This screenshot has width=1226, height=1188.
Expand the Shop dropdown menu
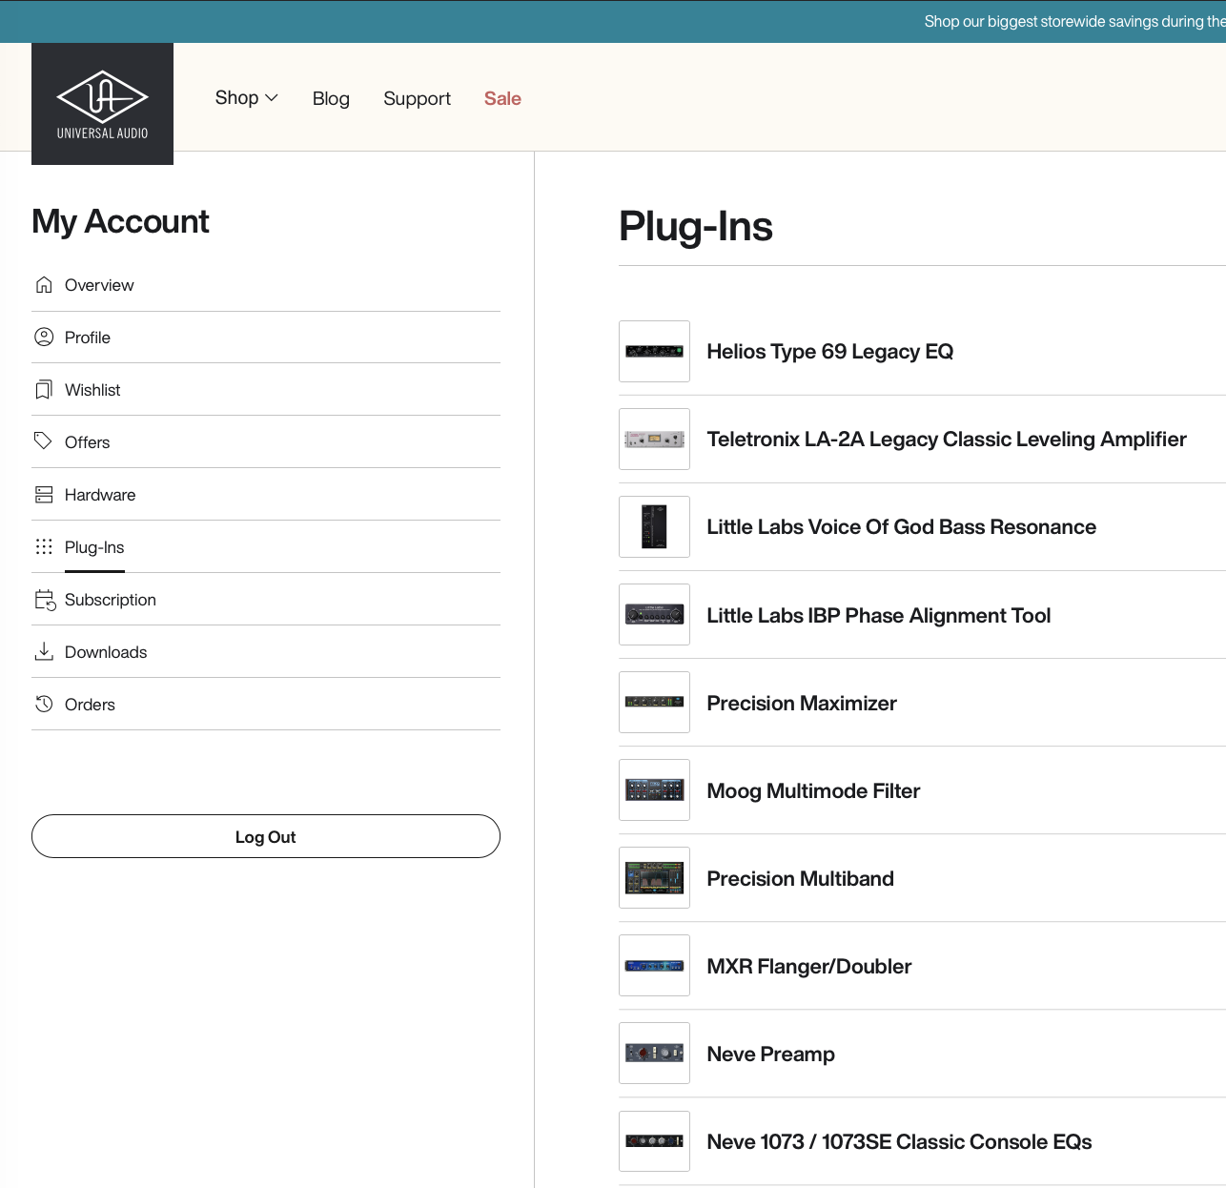pos(246,98)
